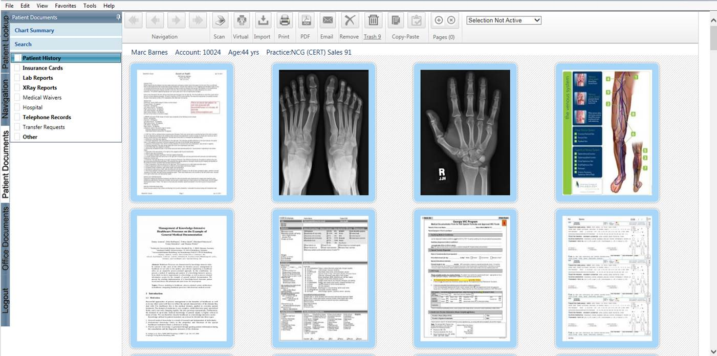Open the Tools menu

[x=90, y=6]
